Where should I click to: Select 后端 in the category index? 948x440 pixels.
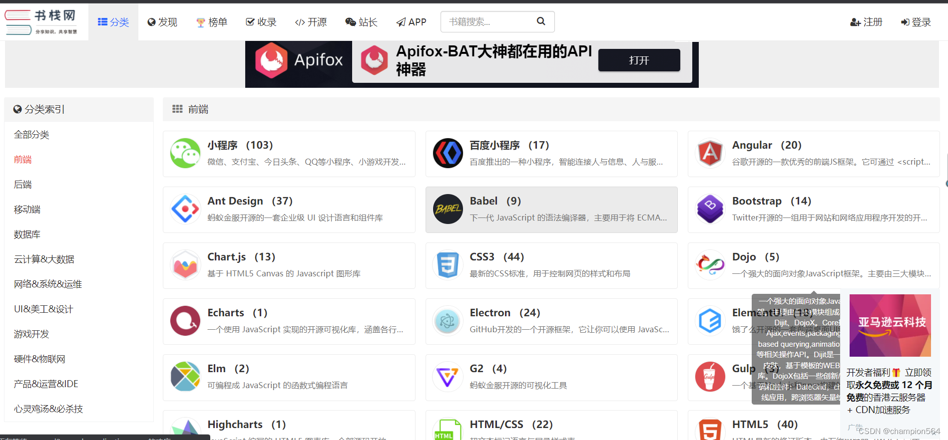[x=23, y=185]
